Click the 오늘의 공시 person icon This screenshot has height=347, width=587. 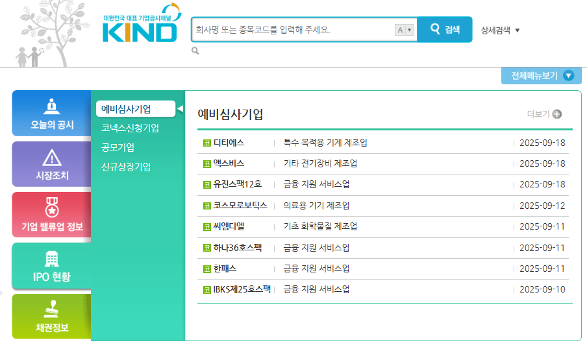[x=52, y=106]
